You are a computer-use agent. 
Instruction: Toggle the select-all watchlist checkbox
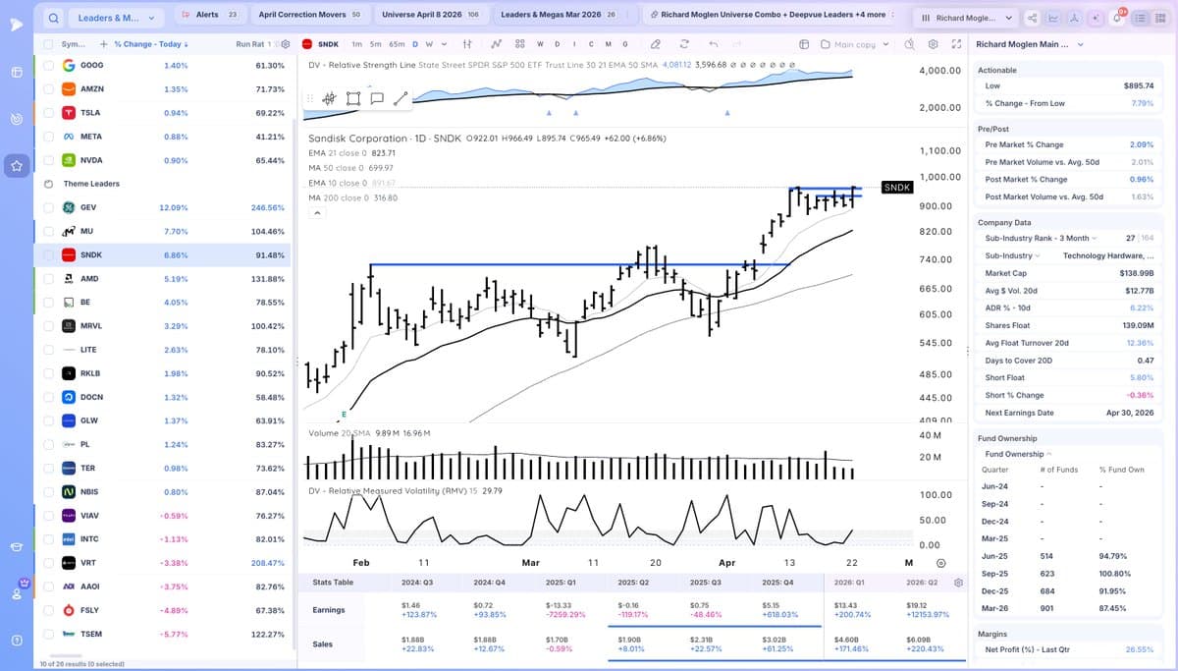(x=48, y=44)
